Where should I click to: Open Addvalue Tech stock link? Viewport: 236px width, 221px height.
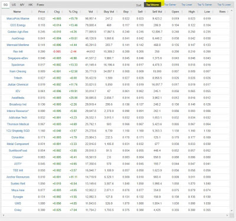coord(18,117)
